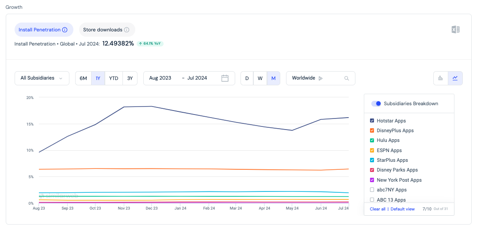Open the Aug 2023 to Jul 2024 date range

click(x=189, y=78)
